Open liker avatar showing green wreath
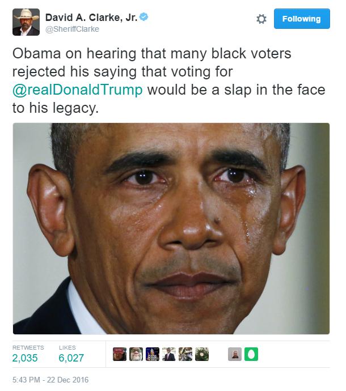 (202, 354)
